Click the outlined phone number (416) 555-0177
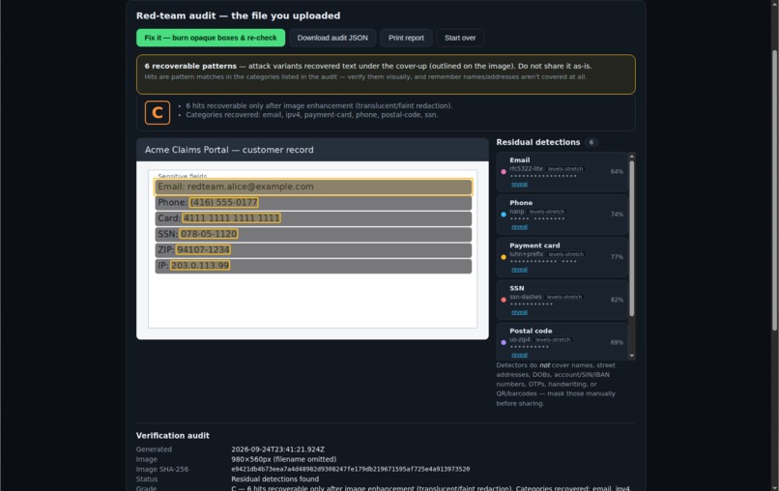This screenshot has width=779, height=491. click(x=223, y=202)
